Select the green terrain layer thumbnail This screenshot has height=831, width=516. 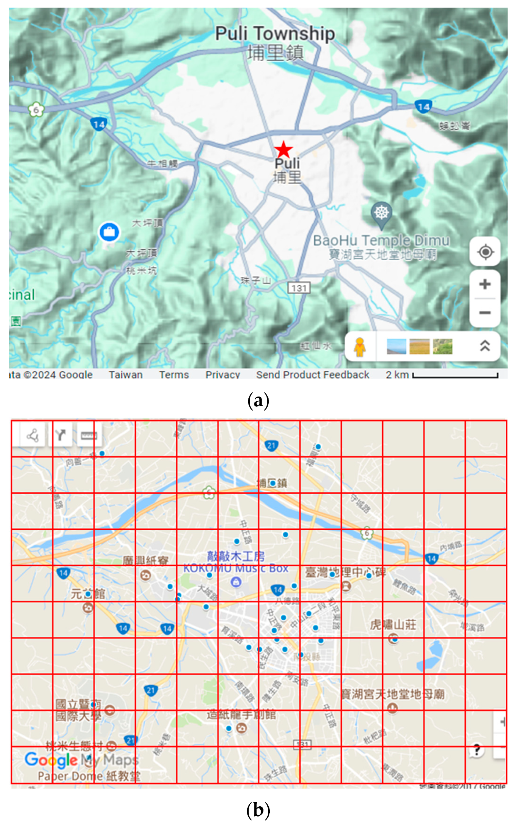443,346
